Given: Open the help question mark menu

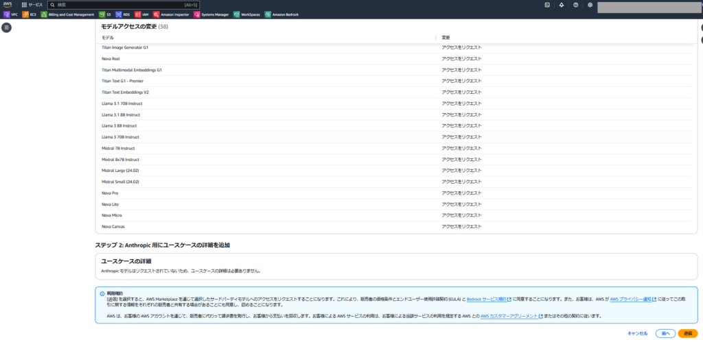Looking at the screenshot, I should tap(576, 5).
